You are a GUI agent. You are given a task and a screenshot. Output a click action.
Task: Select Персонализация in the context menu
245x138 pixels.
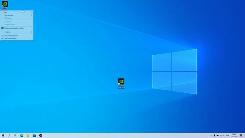tap(17, 38)
